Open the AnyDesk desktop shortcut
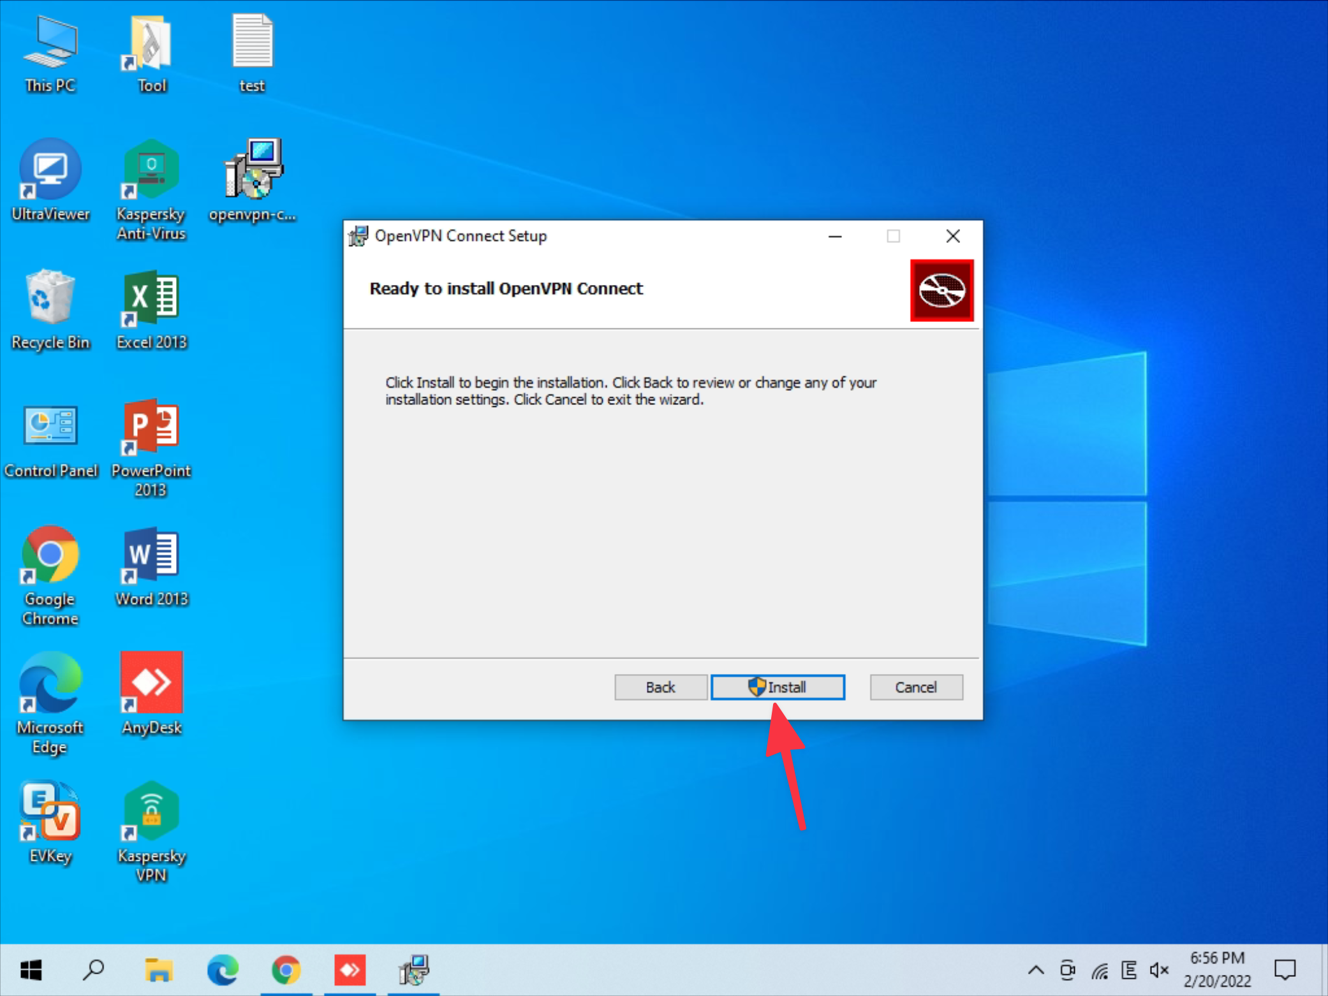The image size is (1328, 996). point(151,684)
